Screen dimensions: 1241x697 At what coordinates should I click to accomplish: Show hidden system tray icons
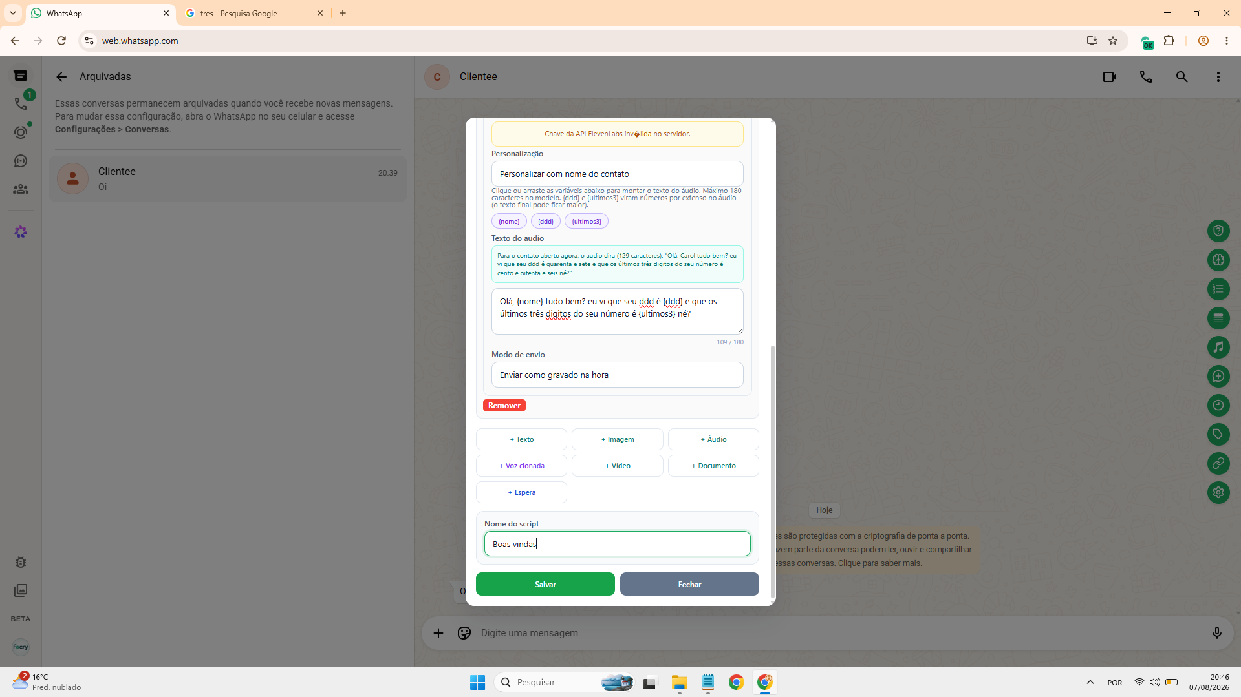(1090, 682)
